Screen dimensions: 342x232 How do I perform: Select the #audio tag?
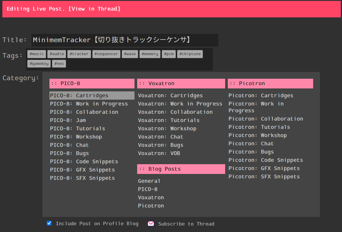pyautogui.click(x=57, y=54)
